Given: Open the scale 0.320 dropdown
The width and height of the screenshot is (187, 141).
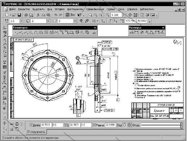Looking at the screenshot, I should pyautogui.click(x=124, y=15).
